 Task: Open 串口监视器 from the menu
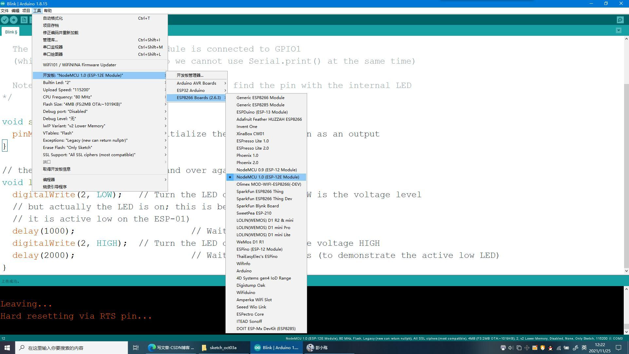100,47
